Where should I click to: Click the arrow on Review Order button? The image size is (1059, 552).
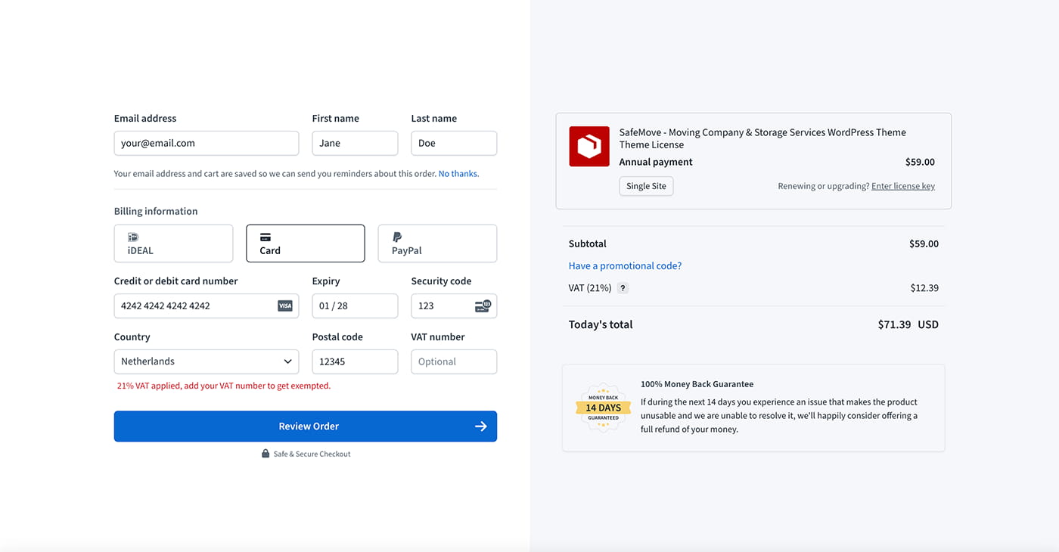click(x=480, y=426)
